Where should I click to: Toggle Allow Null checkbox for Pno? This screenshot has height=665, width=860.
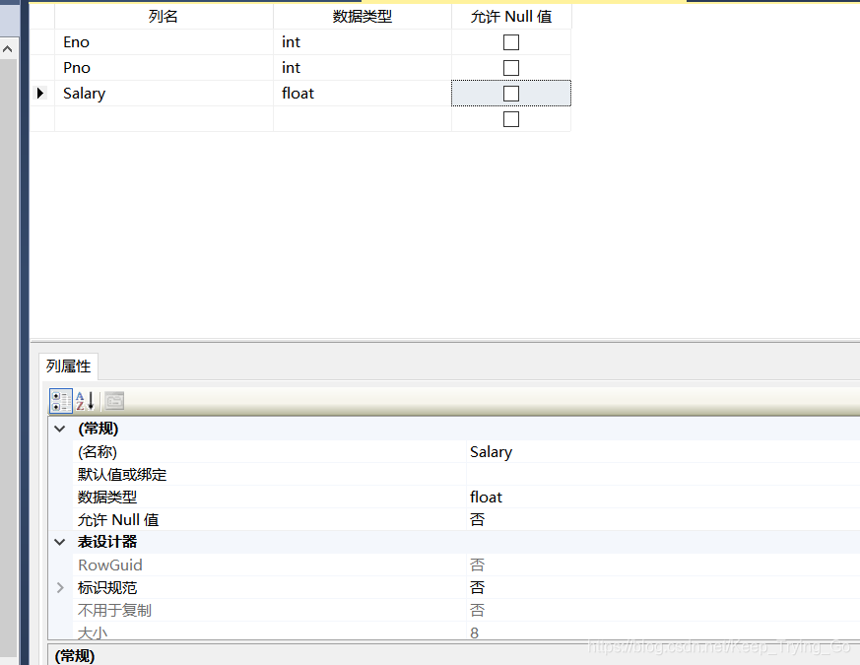[510, 68]
